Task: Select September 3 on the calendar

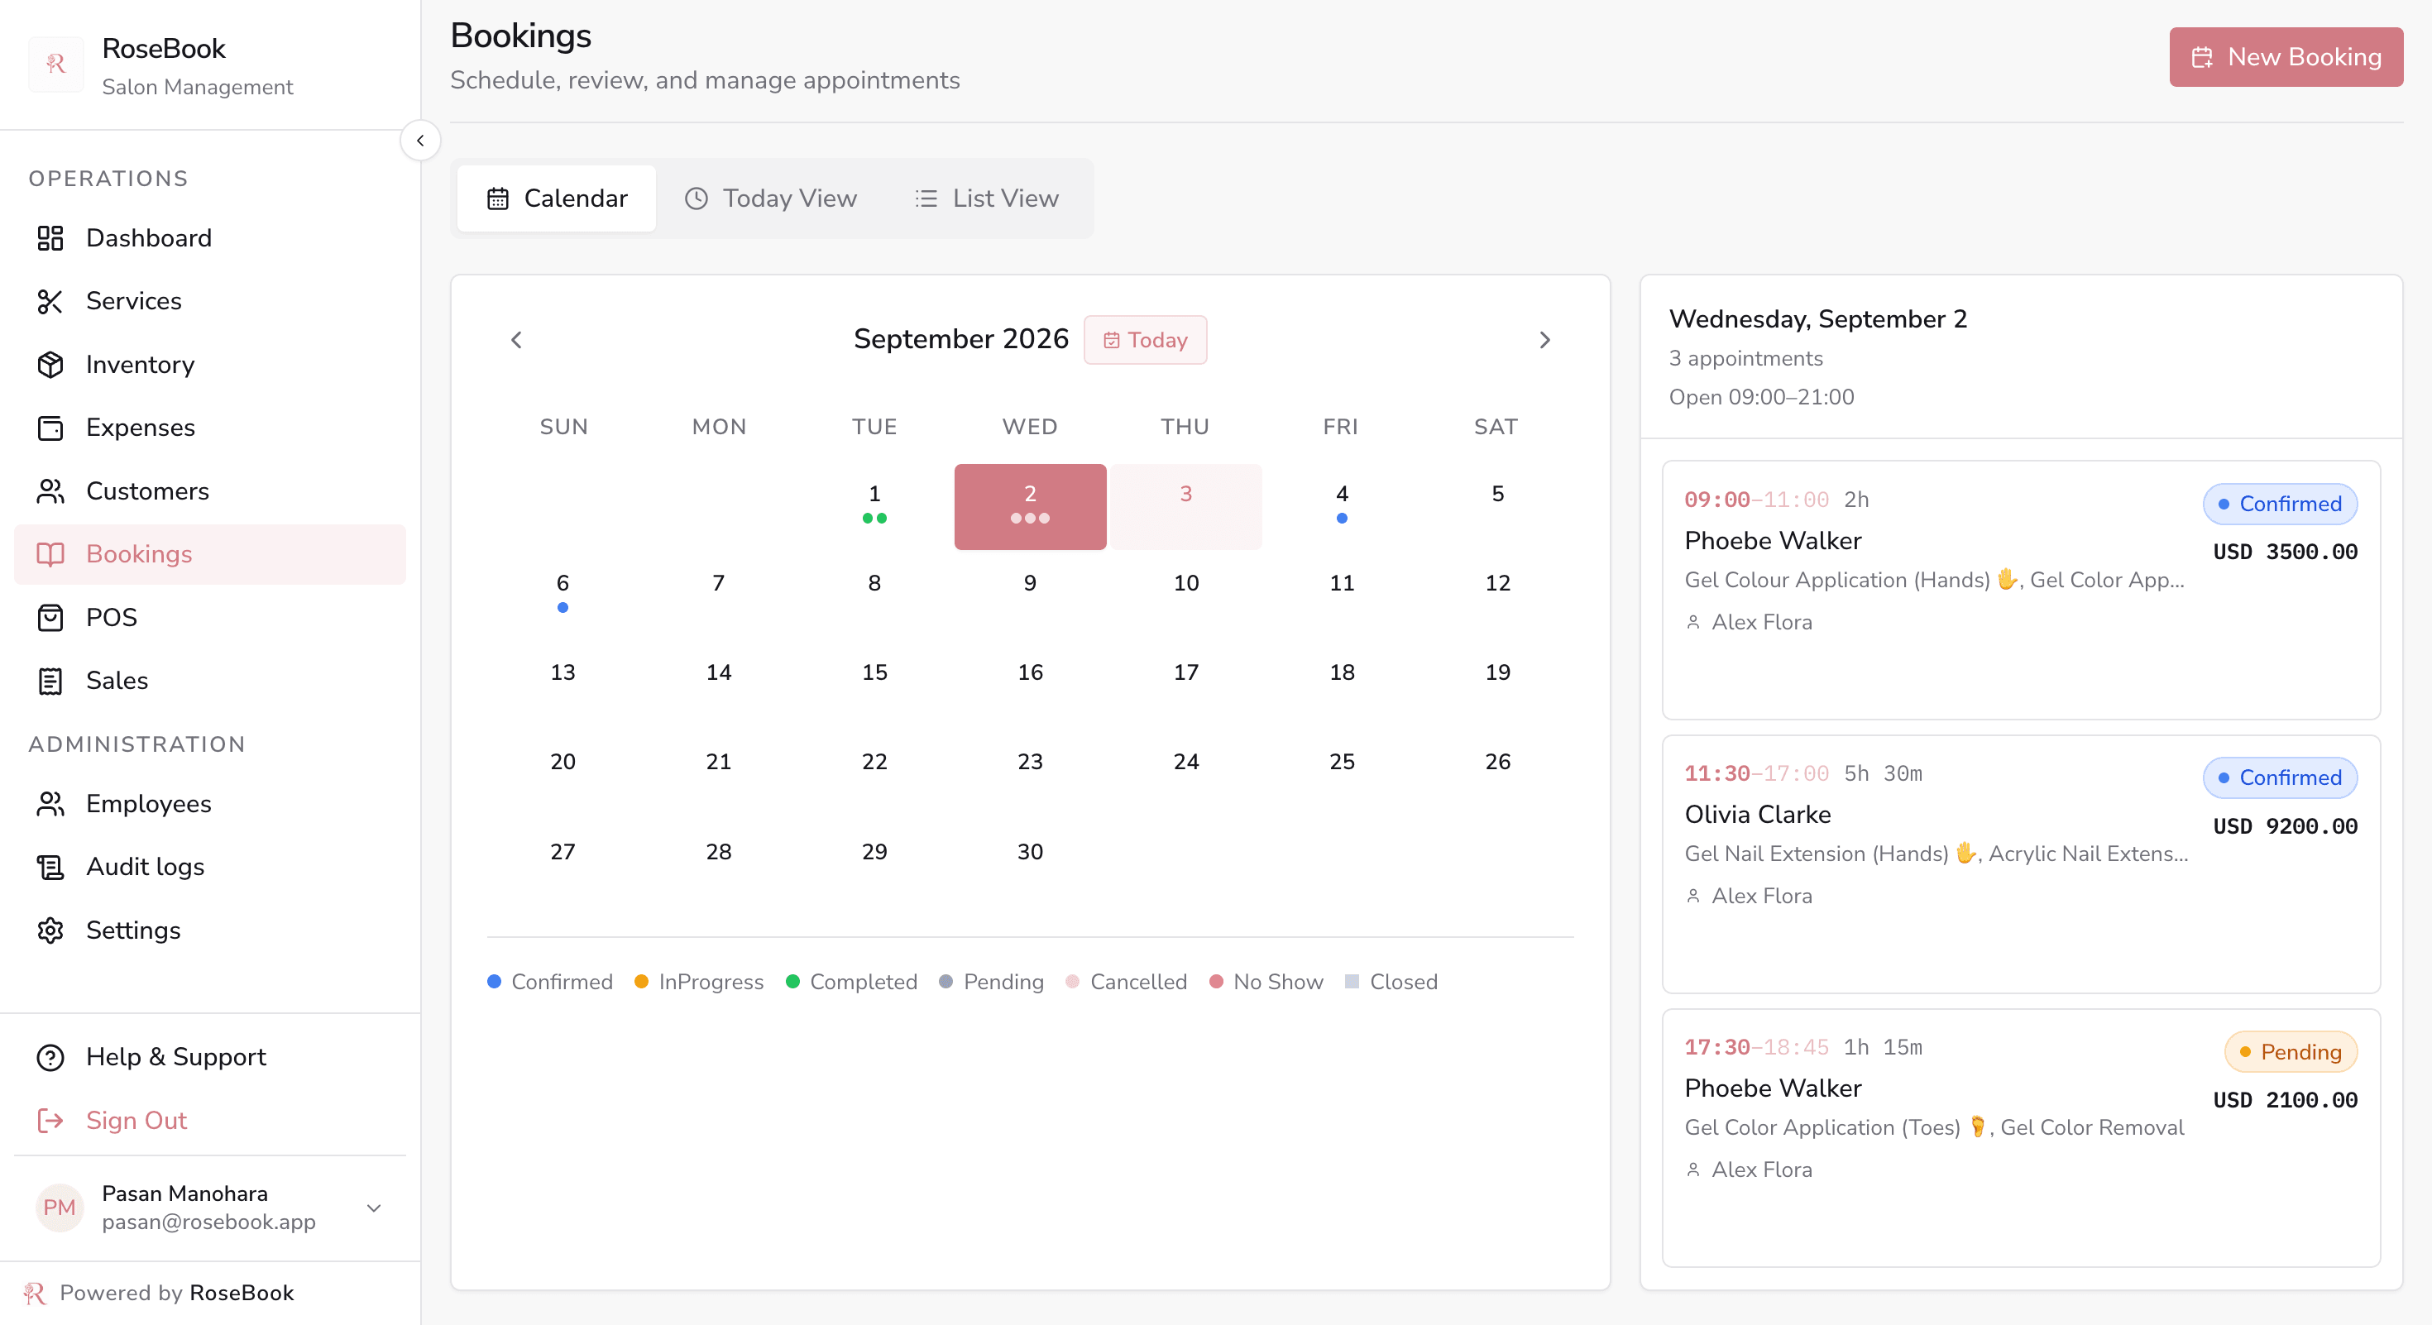Action: 1185,507
